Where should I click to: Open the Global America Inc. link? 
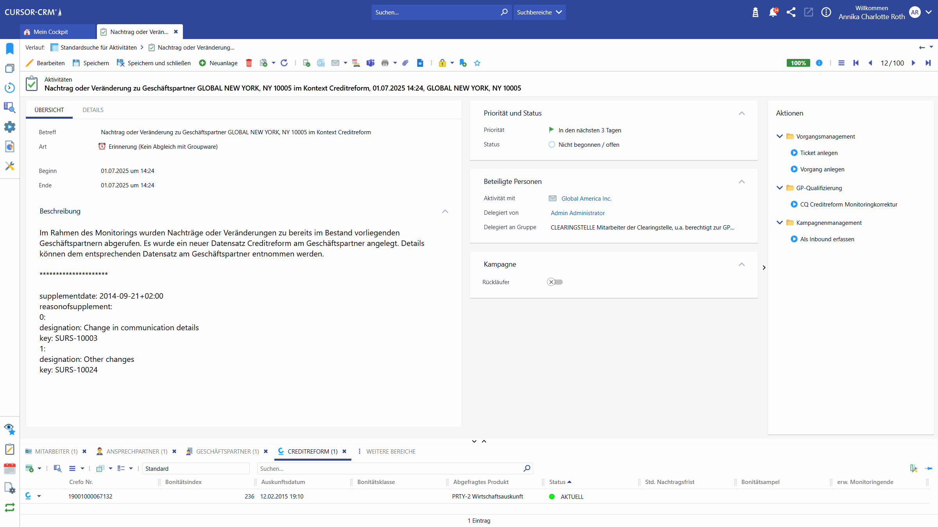[586, 198]
